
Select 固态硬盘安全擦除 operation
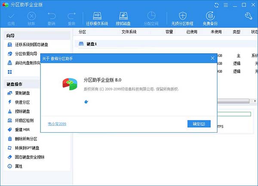26,157
